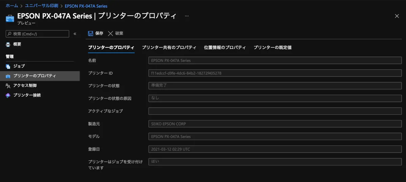This screenshot has height=182, width=406.
Task: Click the empty アクティブなジョブ field
Action: [x=275, y=111]
